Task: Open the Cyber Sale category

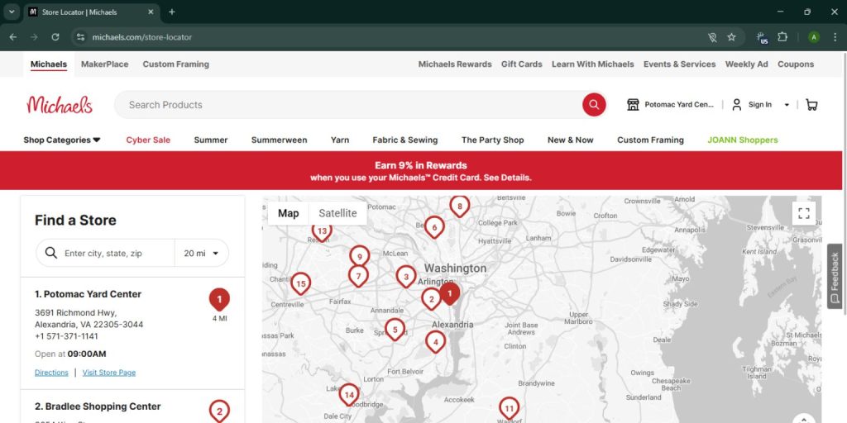Action: click(148, 140)
